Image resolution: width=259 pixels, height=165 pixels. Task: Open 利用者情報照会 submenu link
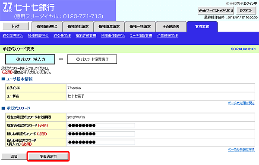(x=113, y=36)
